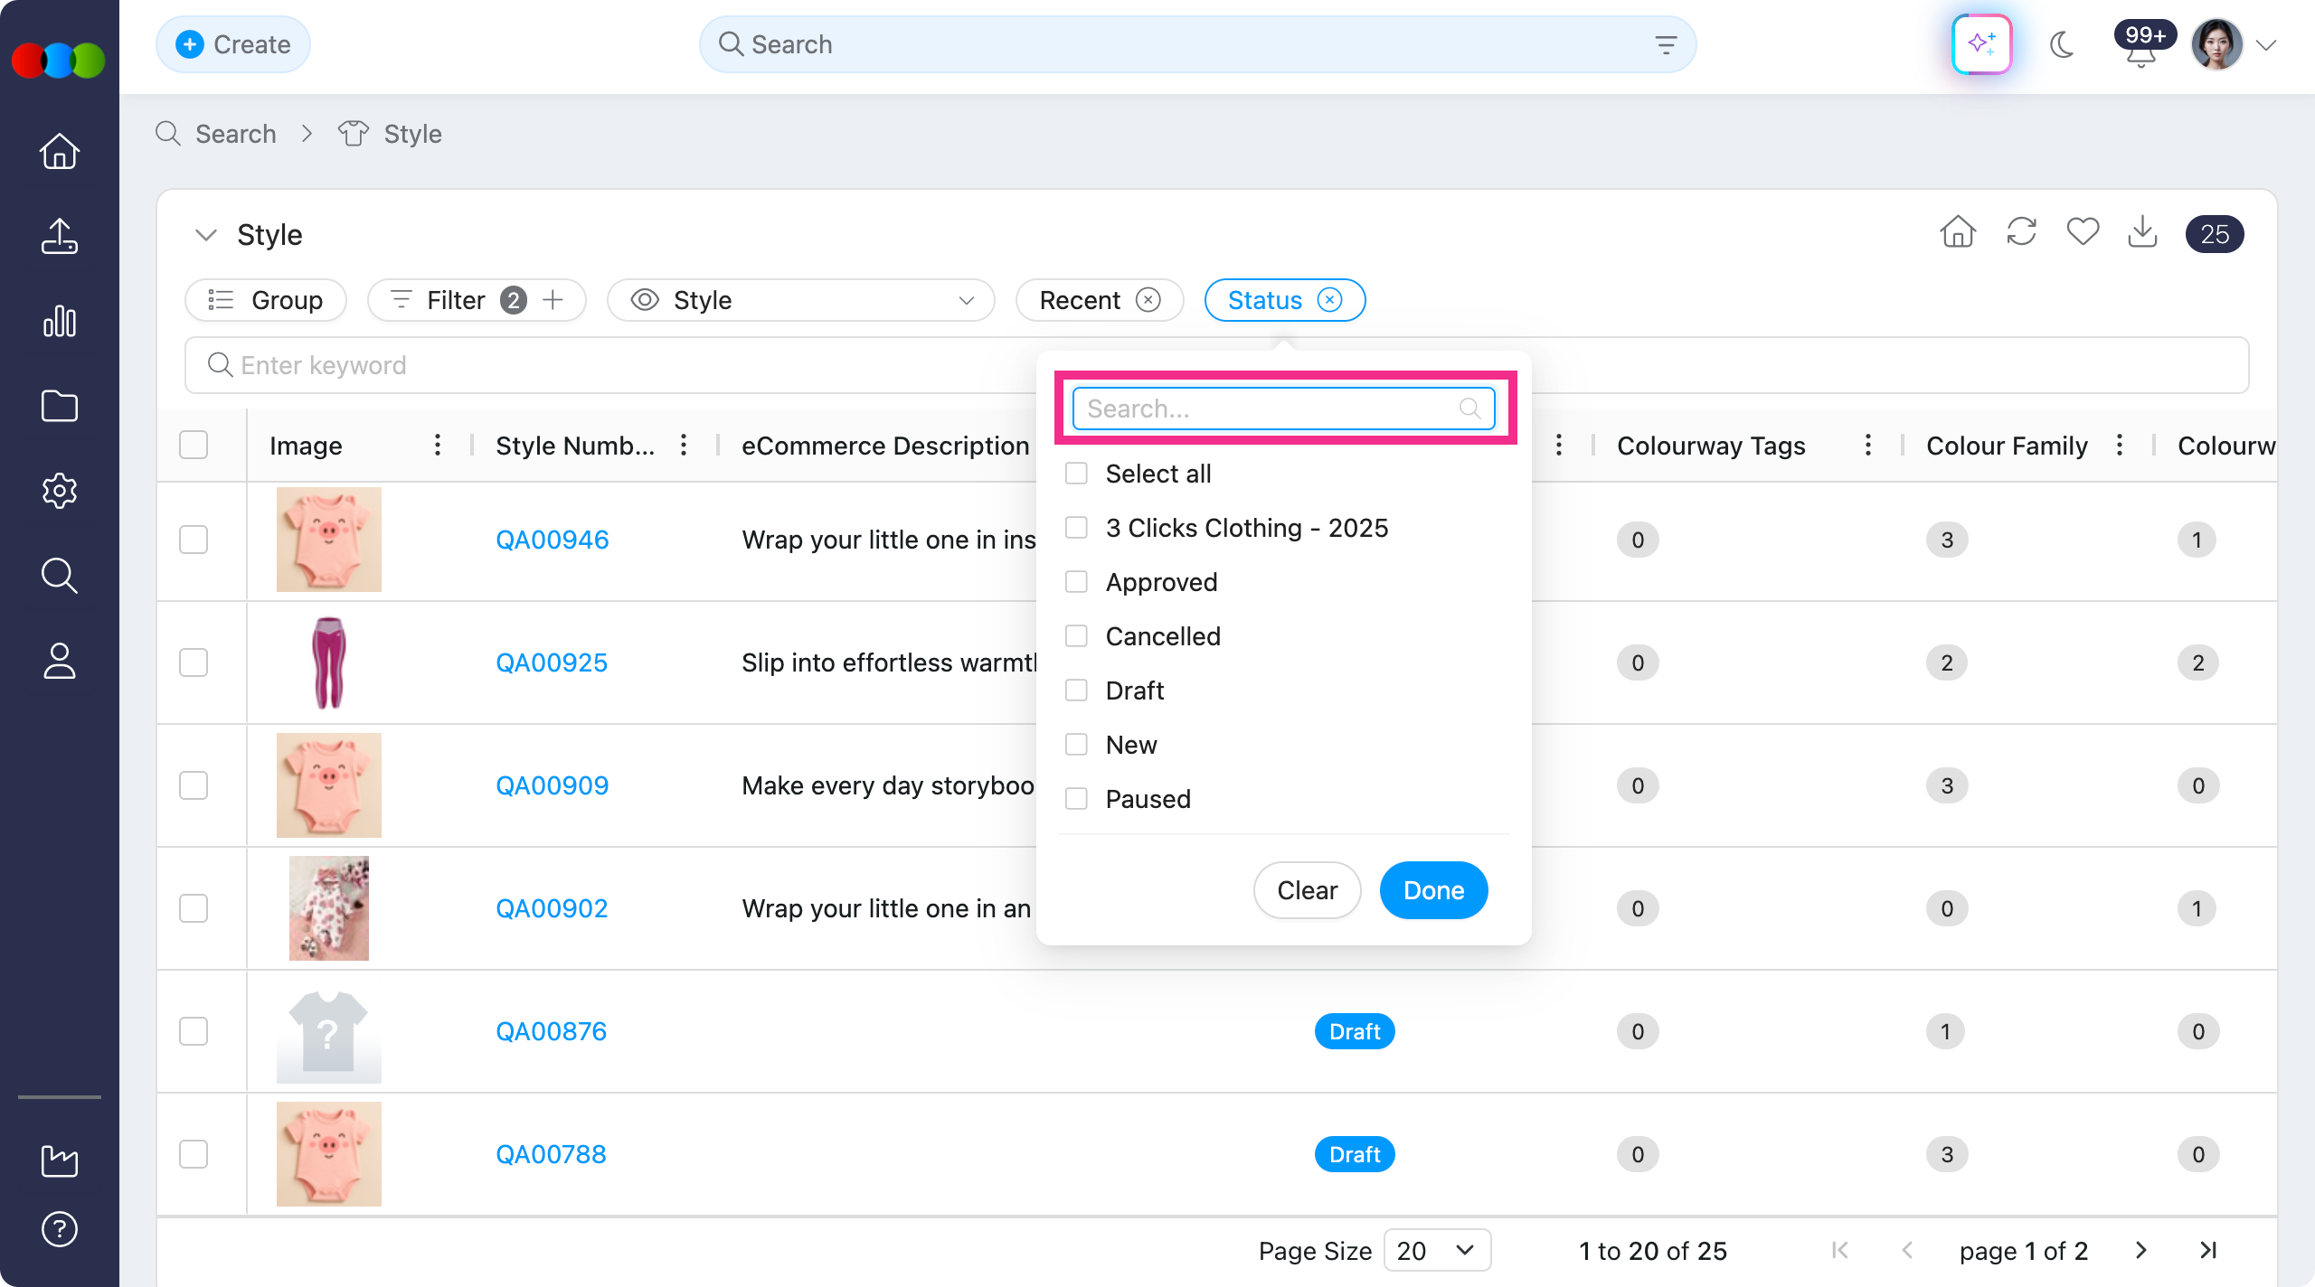2315x1287 pixels.
Task: Toggle dark mode moon icon
Action: [2062, 44]
